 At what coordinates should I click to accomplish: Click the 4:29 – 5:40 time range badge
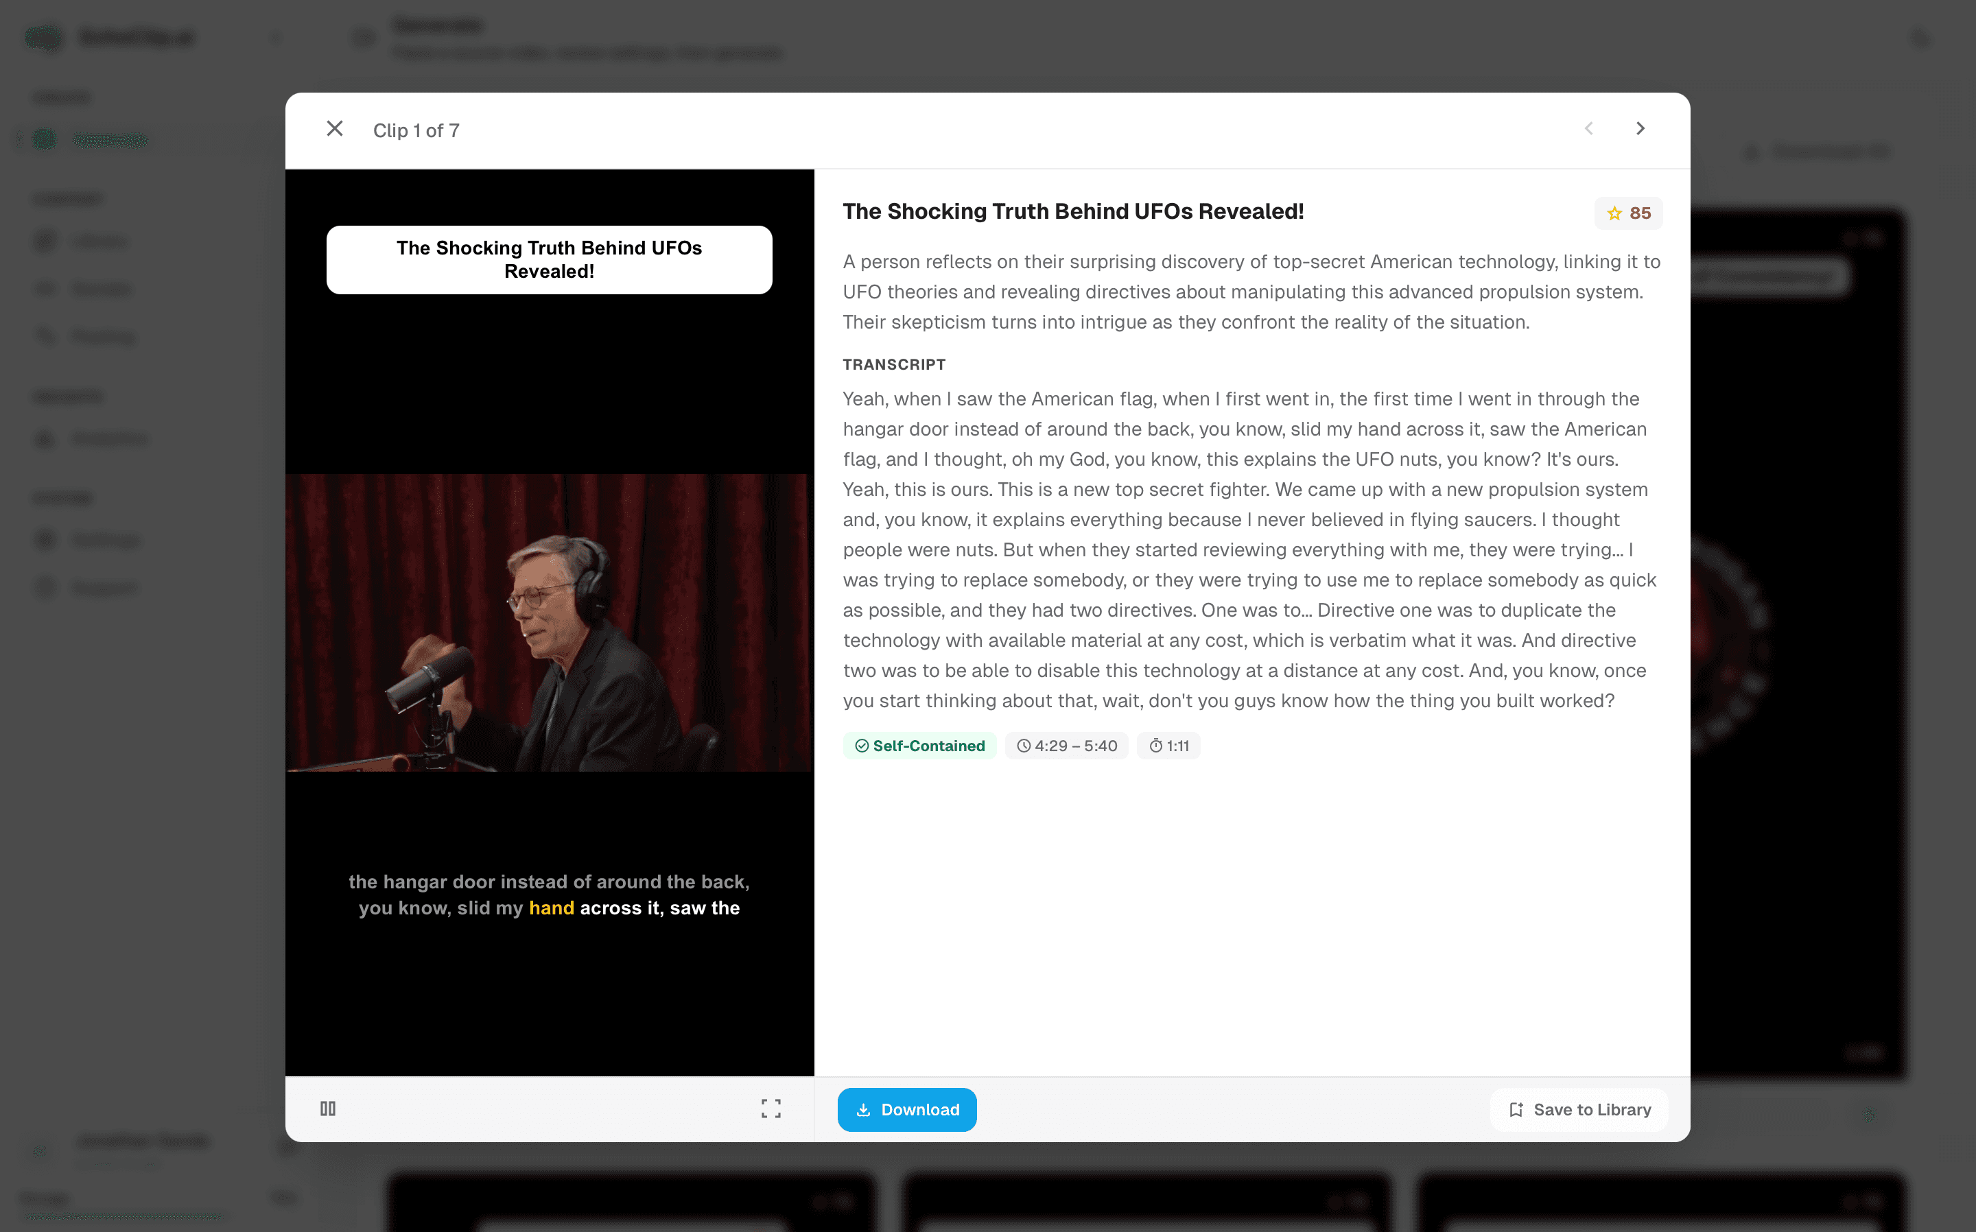click(1067, 746)
